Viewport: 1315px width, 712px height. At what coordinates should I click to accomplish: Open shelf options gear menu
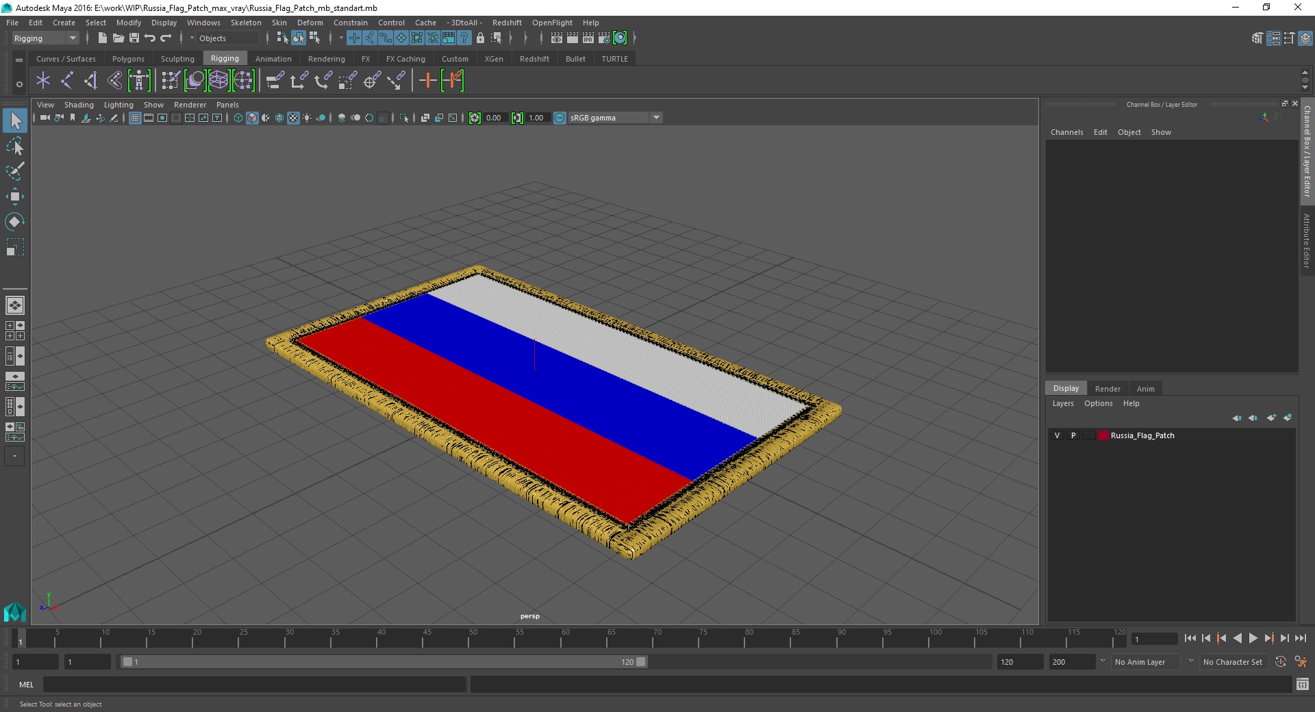(x=19, y=84)
